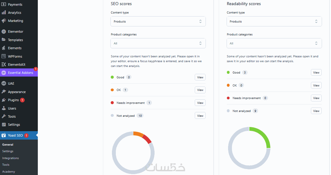The height and width of the screenshot is (175, 331).
Task: Open SEO scores Content type dropdown
Action: pyautogui.click(x=158, y=21)
